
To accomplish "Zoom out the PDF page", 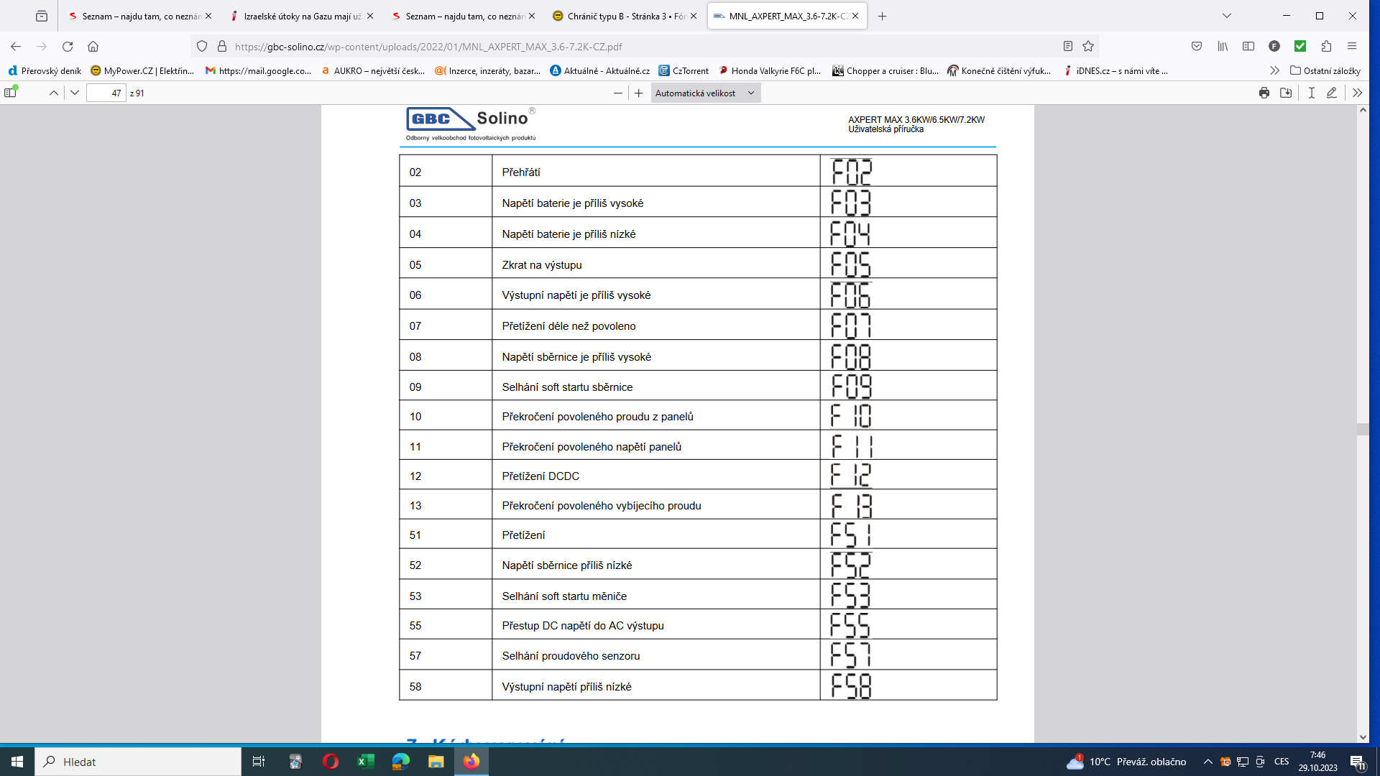I will click(617, 93).
